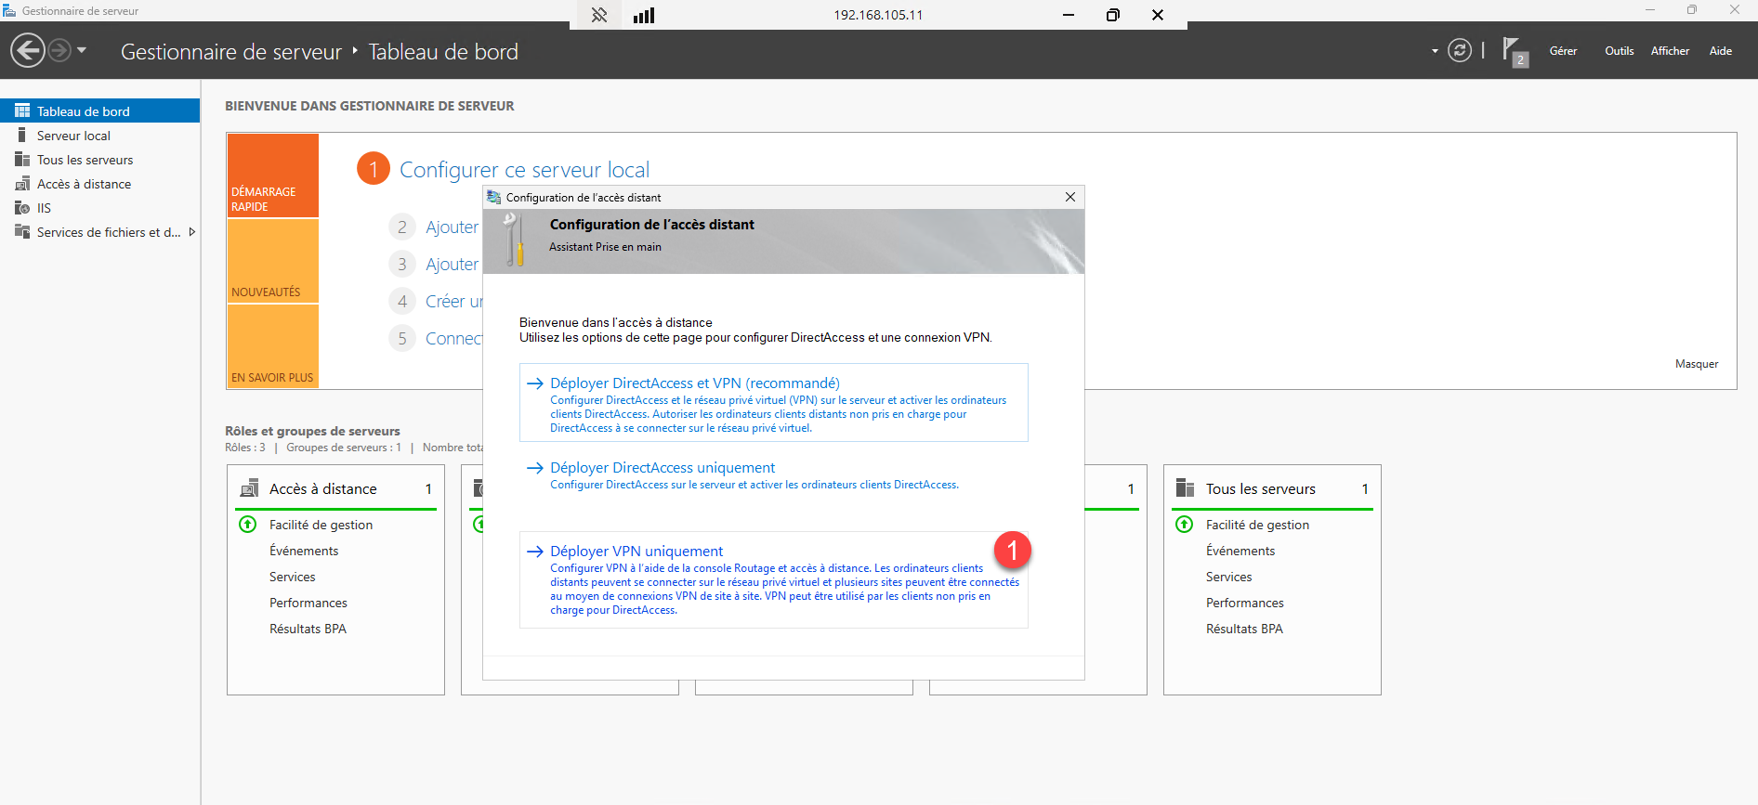Select Déployer DirectAccess uniquement option
The height and width of the screenshot is (805, 1758).
662,468
